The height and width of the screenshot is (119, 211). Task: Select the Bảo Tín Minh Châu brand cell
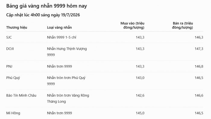point(21,96)
